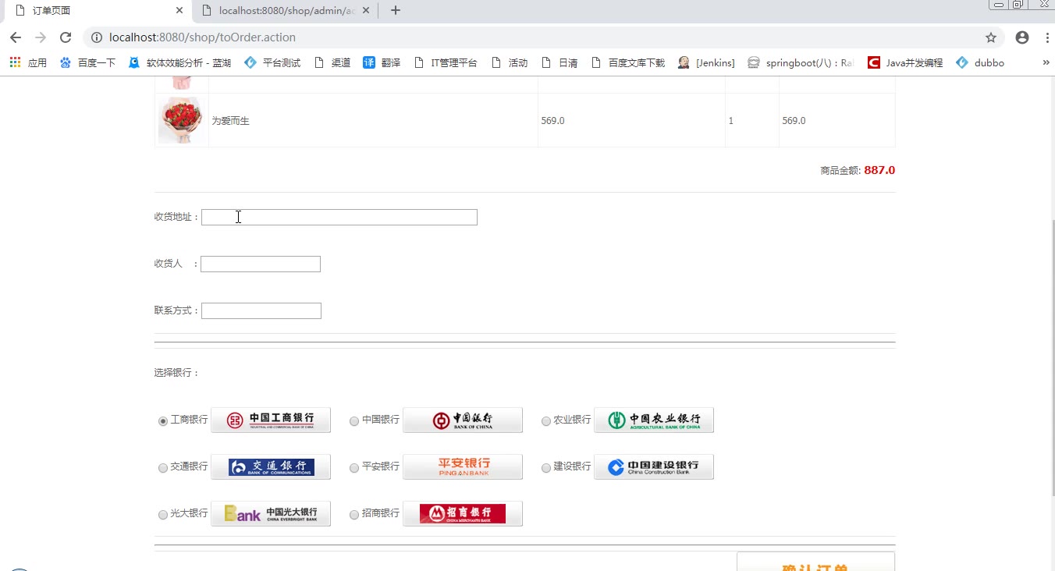Select the 农业银行 radio button
The image size is (1055, 571).
546,421
